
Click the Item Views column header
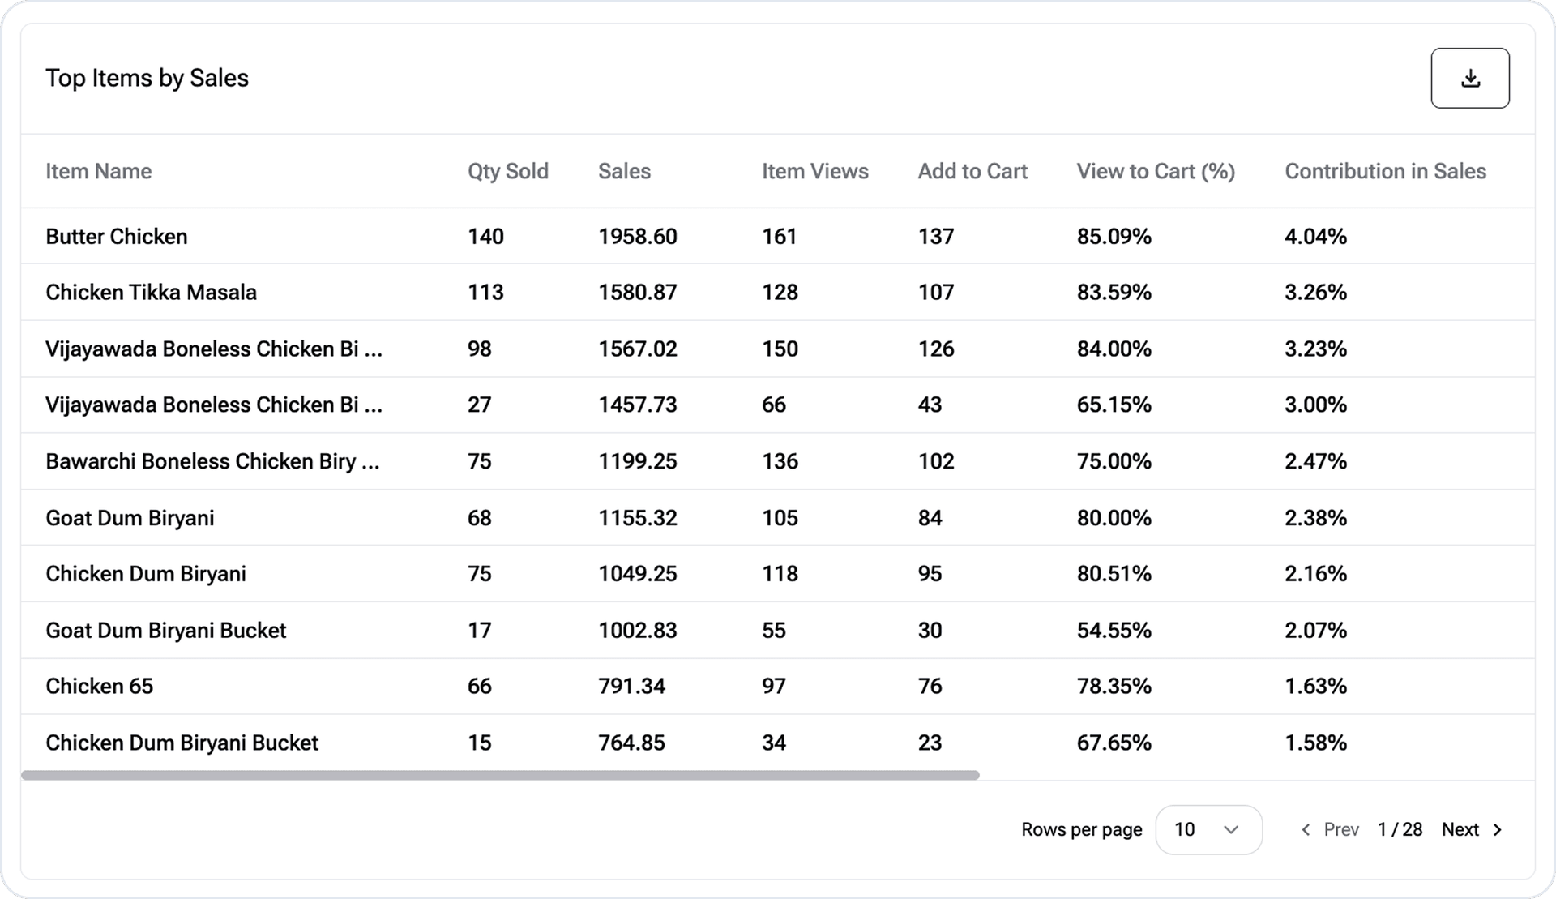click(x=814, y=171)
